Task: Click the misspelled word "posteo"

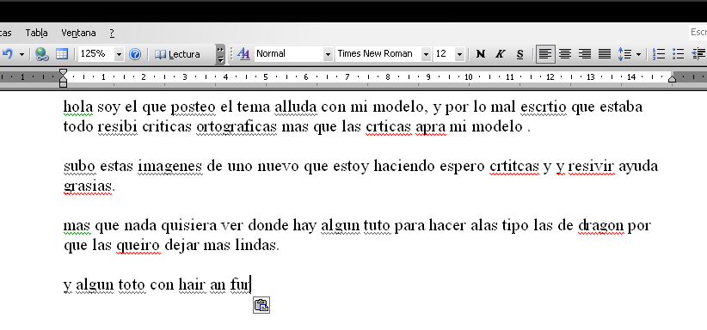Action: click(193, 107)
